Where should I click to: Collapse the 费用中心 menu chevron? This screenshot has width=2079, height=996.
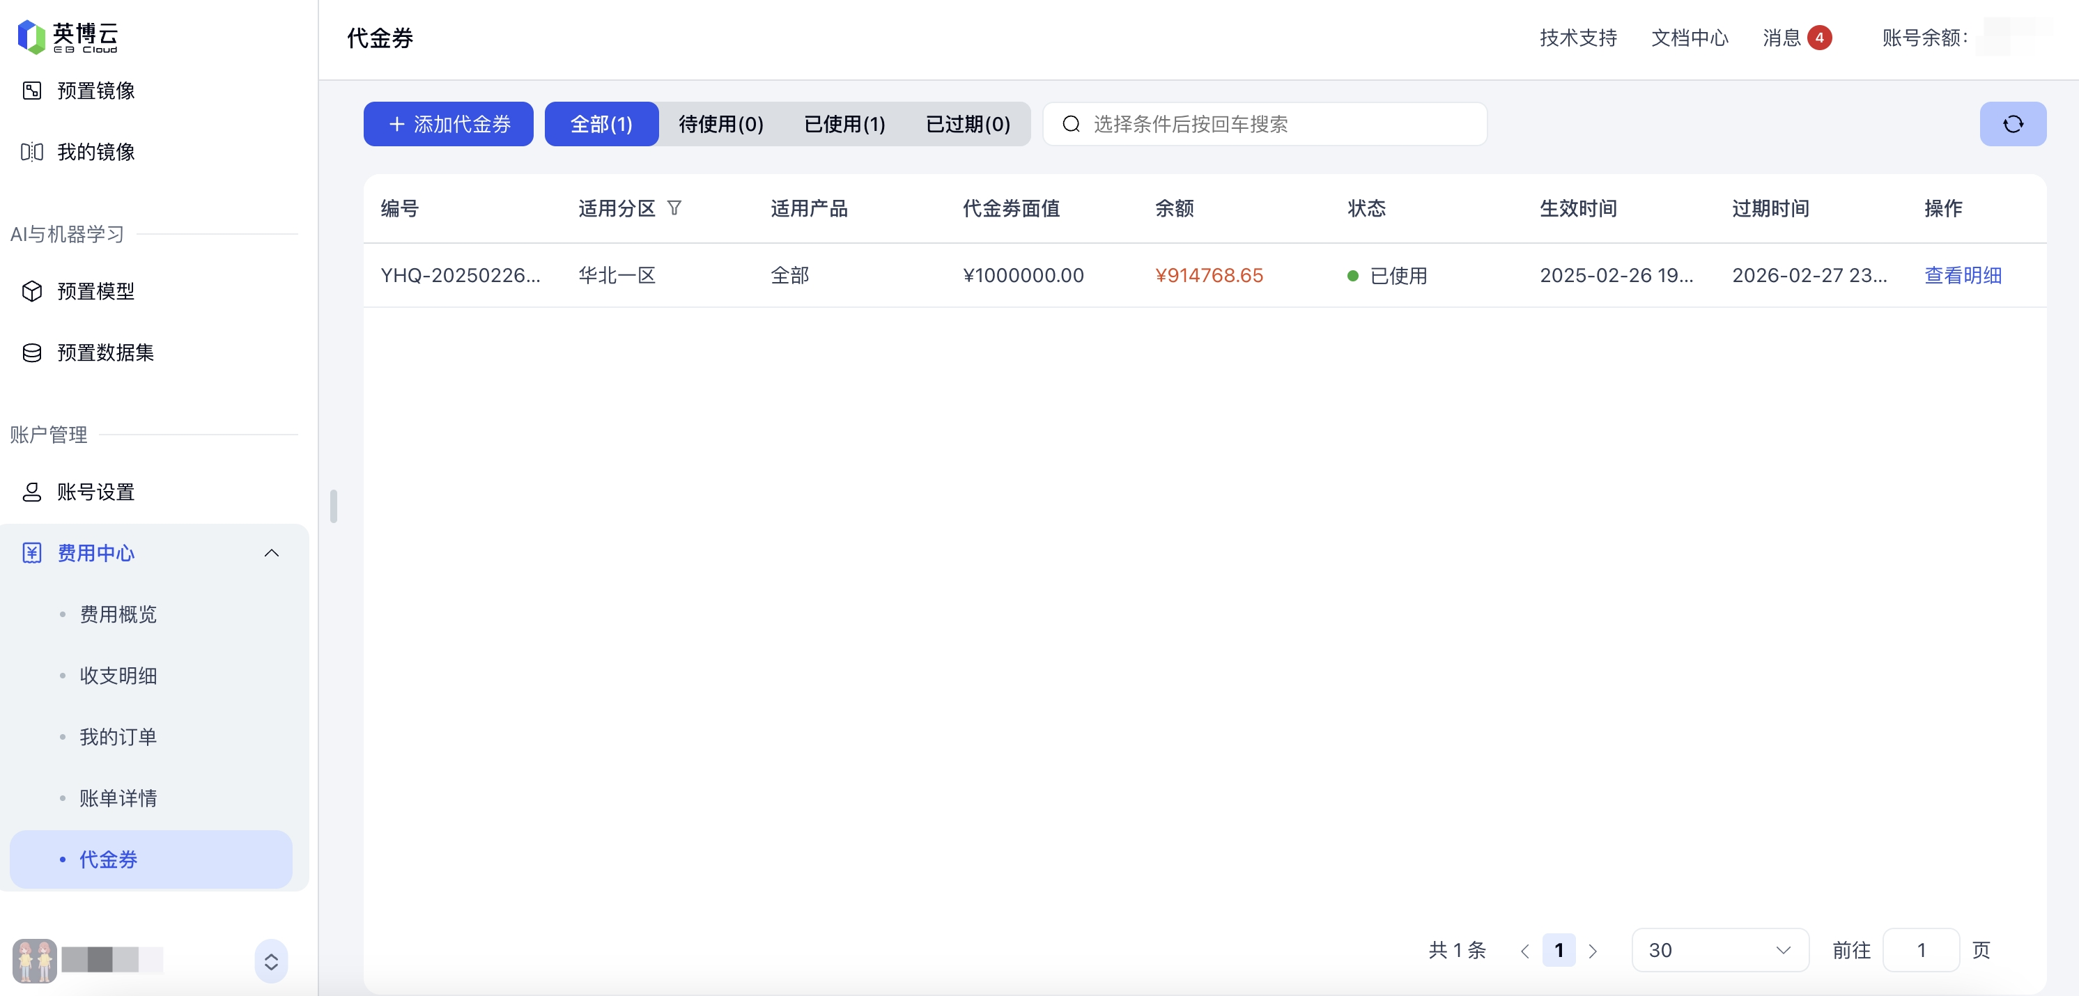(x=271, y=553)
